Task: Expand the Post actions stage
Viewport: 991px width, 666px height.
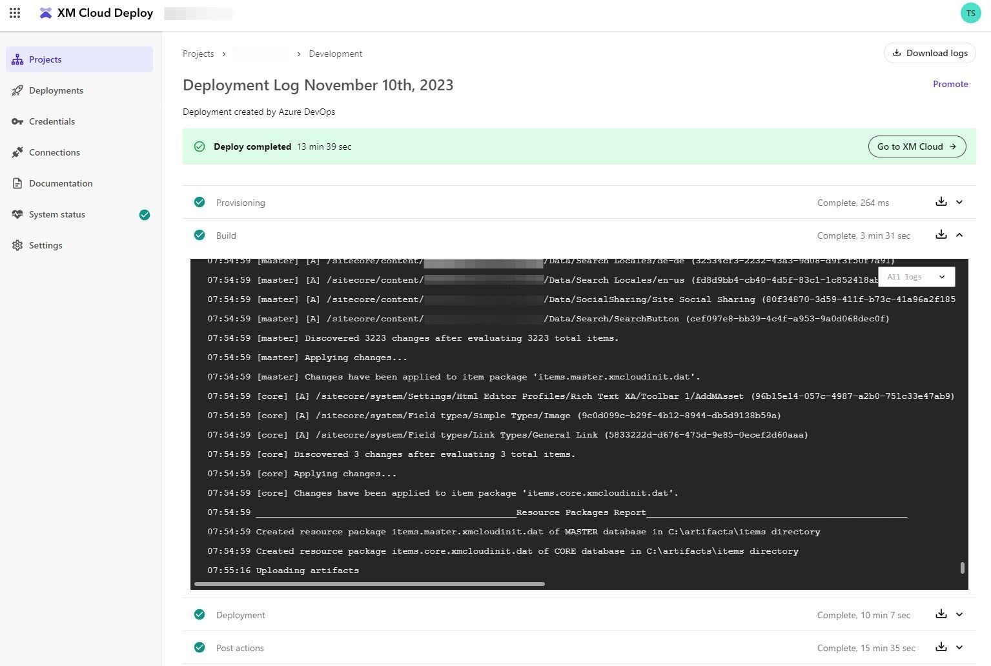Action: 959,647
